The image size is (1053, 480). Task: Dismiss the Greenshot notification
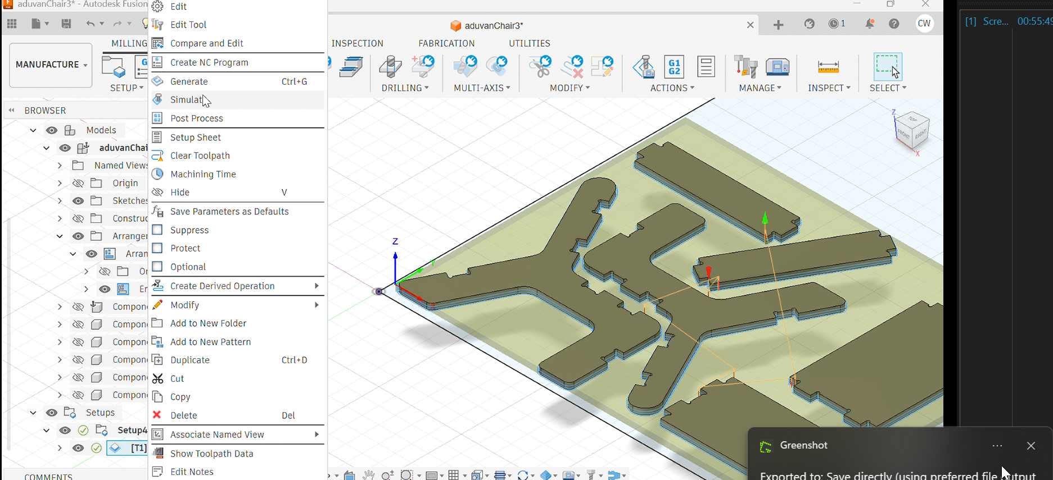(1031, 446)
